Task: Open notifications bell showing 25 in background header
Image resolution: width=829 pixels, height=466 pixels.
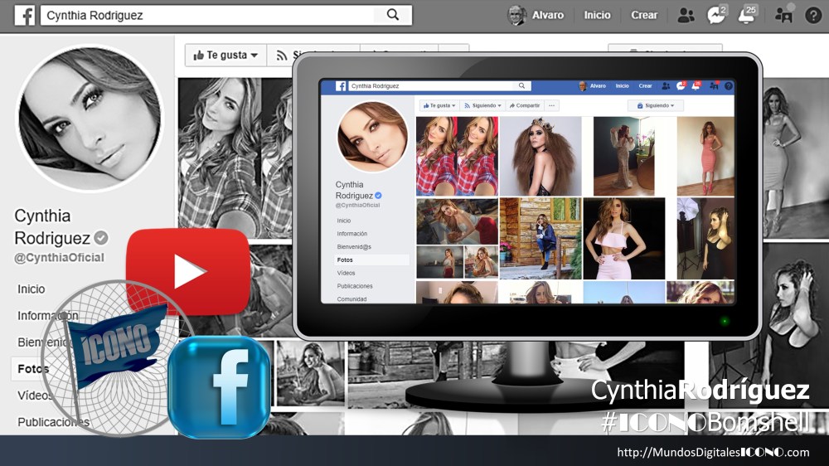Action: click(x=747, y=15)
